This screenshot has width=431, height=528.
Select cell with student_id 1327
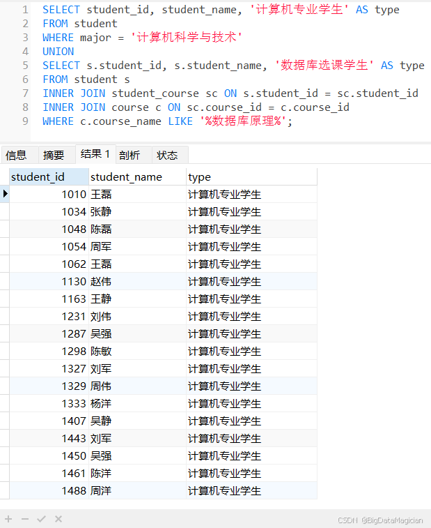[x=49, y=369]
